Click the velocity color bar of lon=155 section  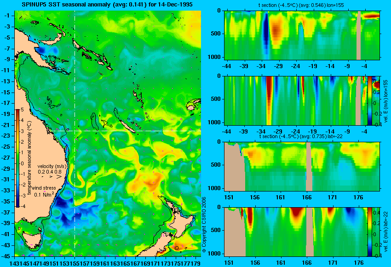(369, 101)
